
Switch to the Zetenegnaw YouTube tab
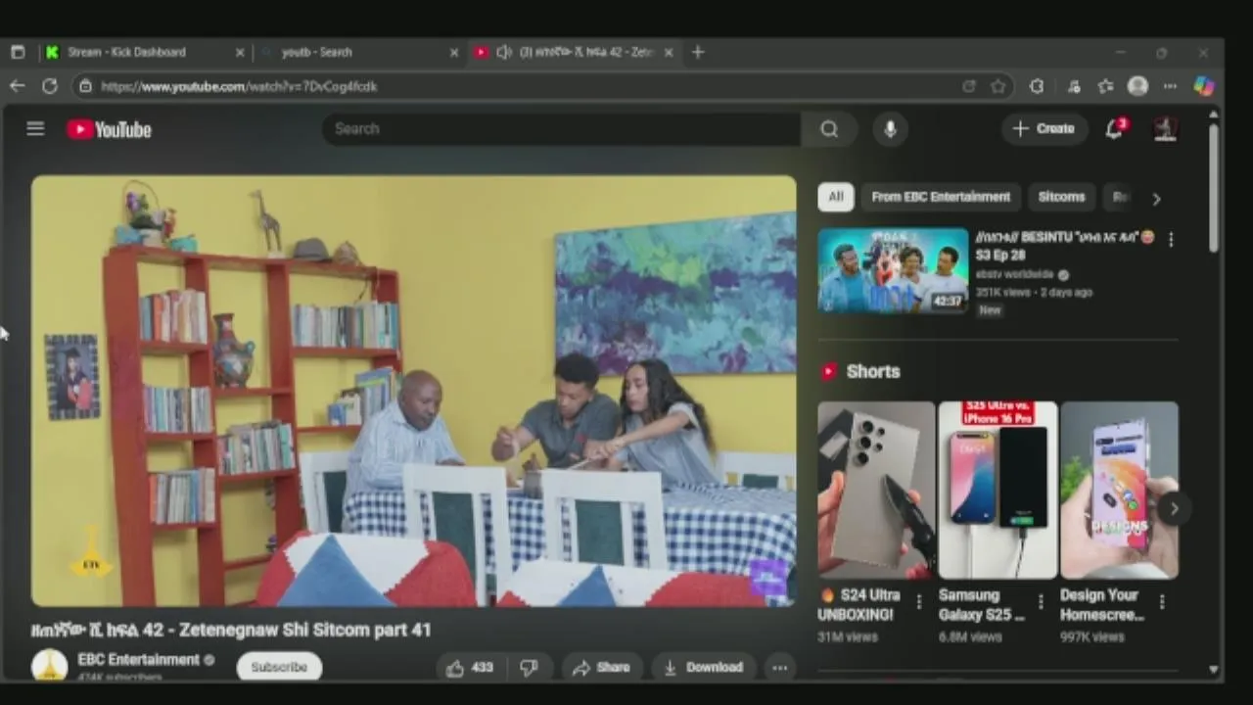click(573, 52)
